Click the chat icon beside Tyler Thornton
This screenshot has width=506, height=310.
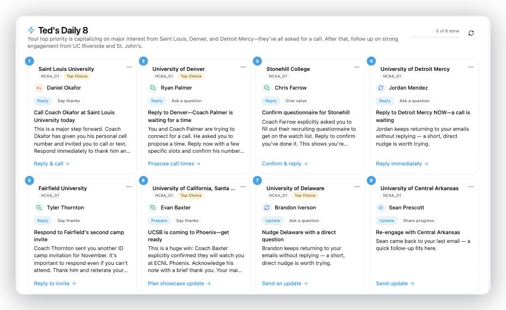38,208
